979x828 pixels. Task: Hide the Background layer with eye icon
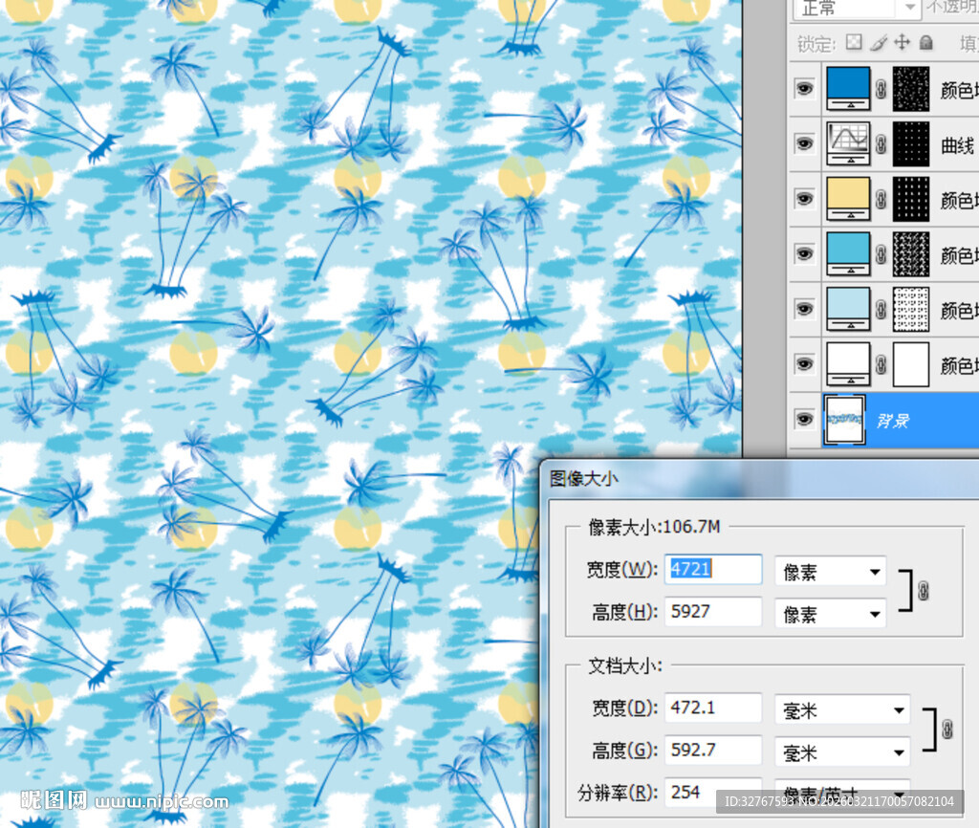(x=804, y=419)
